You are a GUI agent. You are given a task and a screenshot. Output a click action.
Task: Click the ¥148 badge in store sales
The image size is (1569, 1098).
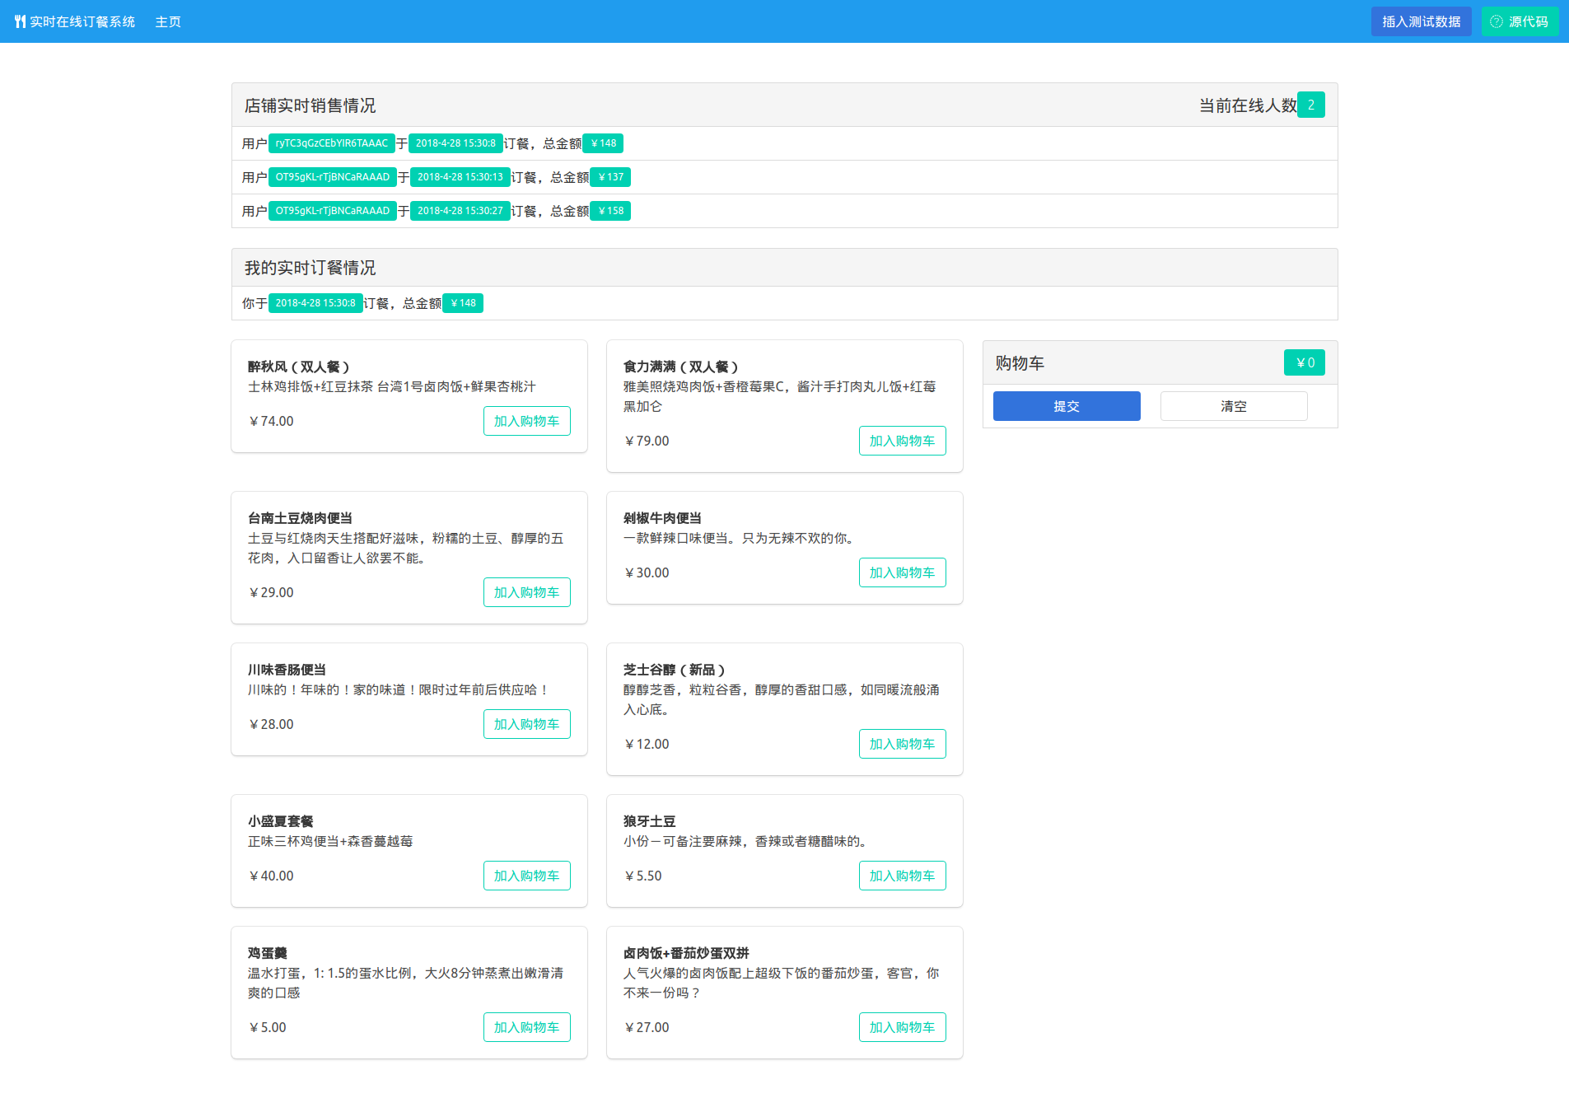pyautogui.click(x=603, y=143)
